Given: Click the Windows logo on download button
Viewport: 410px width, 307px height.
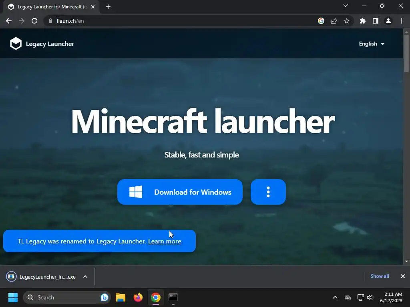Looking at the screenshot, I should (x=136, y=192).
